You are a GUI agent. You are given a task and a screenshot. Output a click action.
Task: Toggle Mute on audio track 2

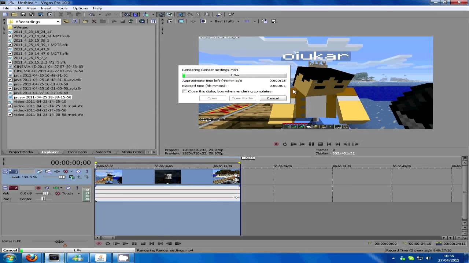[x=68, y=188]
